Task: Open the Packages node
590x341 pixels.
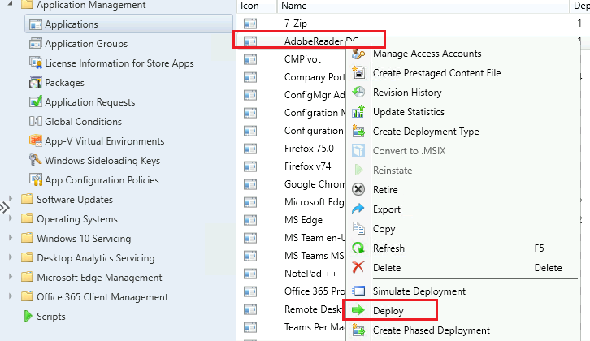Action: click(64, 83)
